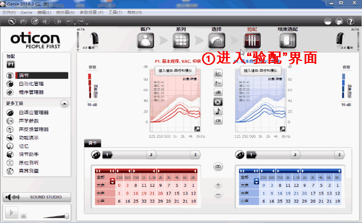Image resolution: width=362 pixels, height=223 pixels.
Task: Open the 系列 (Family) step icon
Action: 181,40
